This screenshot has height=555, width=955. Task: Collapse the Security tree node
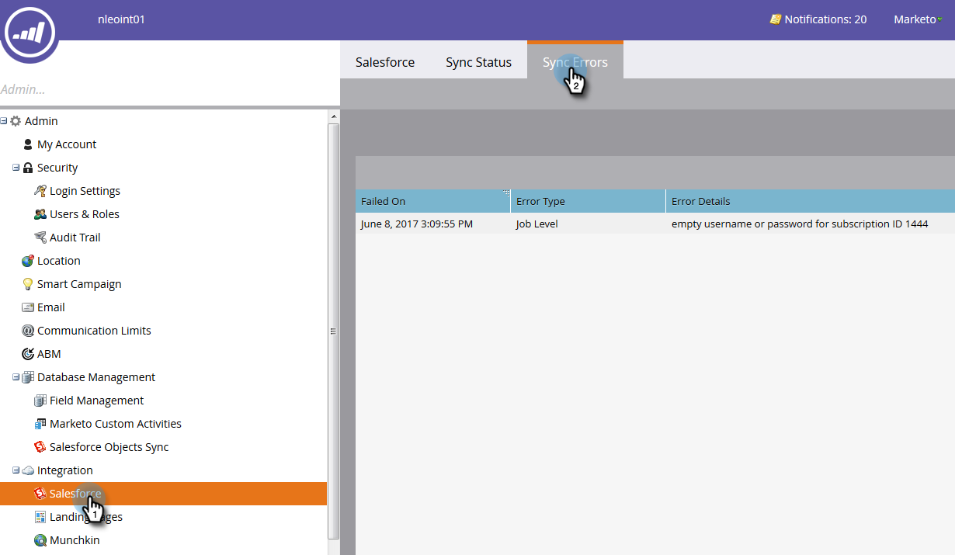16,168
